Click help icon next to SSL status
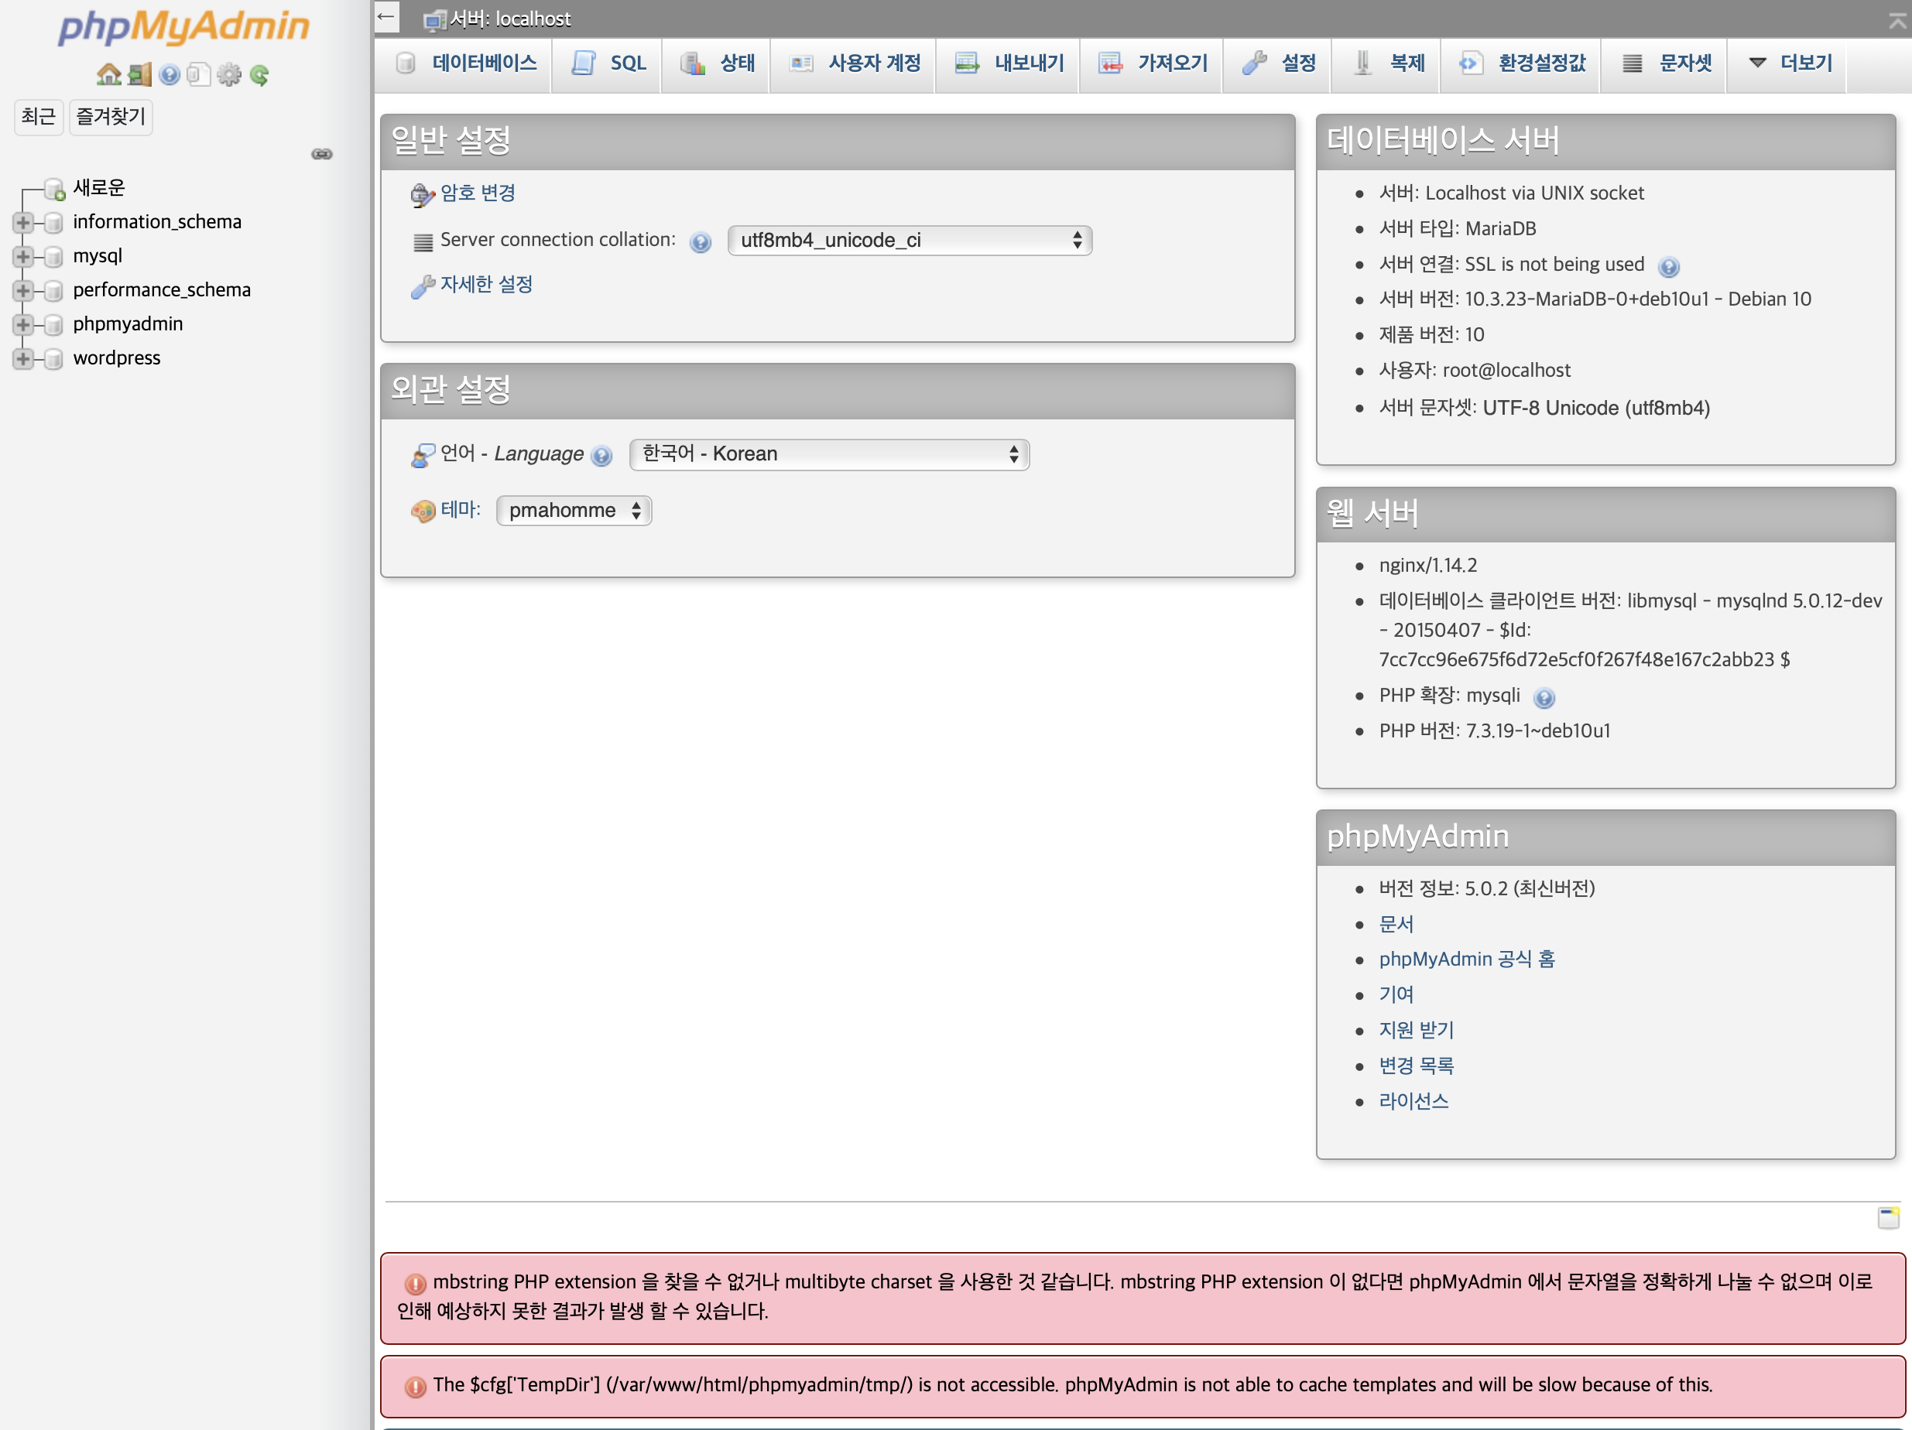The width and height of the screenshot is (1912, 1430). (x=1668, y=267)
